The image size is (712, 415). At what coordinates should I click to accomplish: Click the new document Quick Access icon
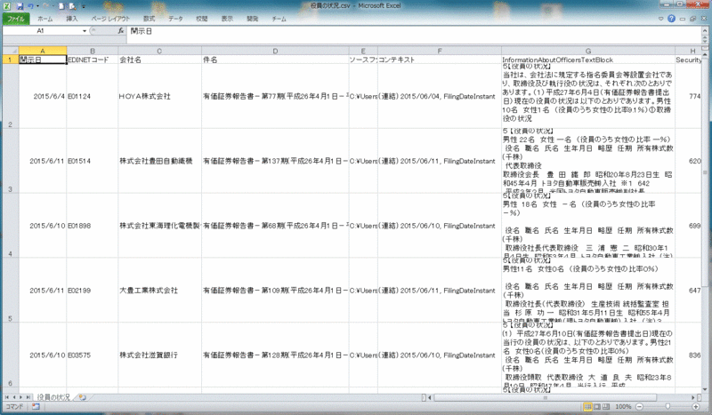(62, 6)
